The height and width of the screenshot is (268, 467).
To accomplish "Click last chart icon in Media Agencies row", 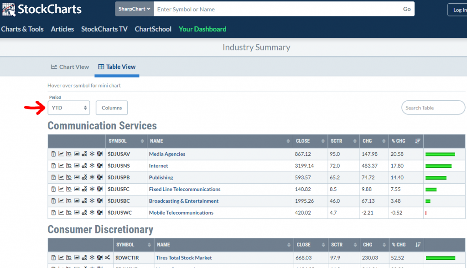I will (x=99, y=154).
